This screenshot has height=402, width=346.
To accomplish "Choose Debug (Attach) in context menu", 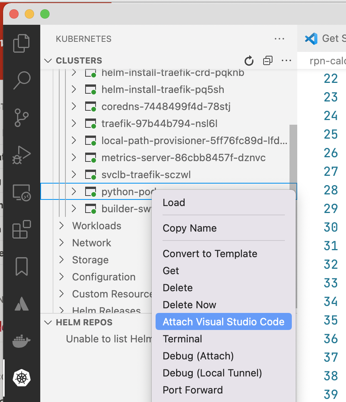I will pos(198,356).
